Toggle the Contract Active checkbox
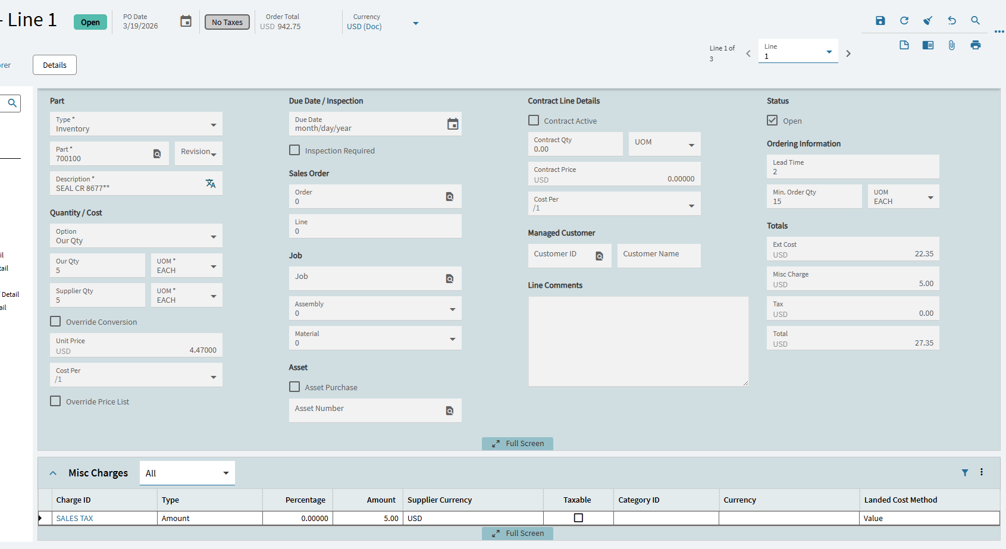The image size is (1006, 549). click(x=534, y=120)
